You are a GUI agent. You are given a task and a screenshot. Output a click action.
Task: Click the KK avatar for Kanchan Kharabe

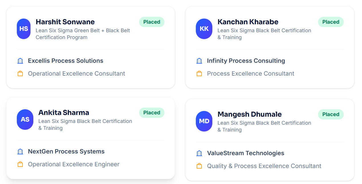point(204,29)
